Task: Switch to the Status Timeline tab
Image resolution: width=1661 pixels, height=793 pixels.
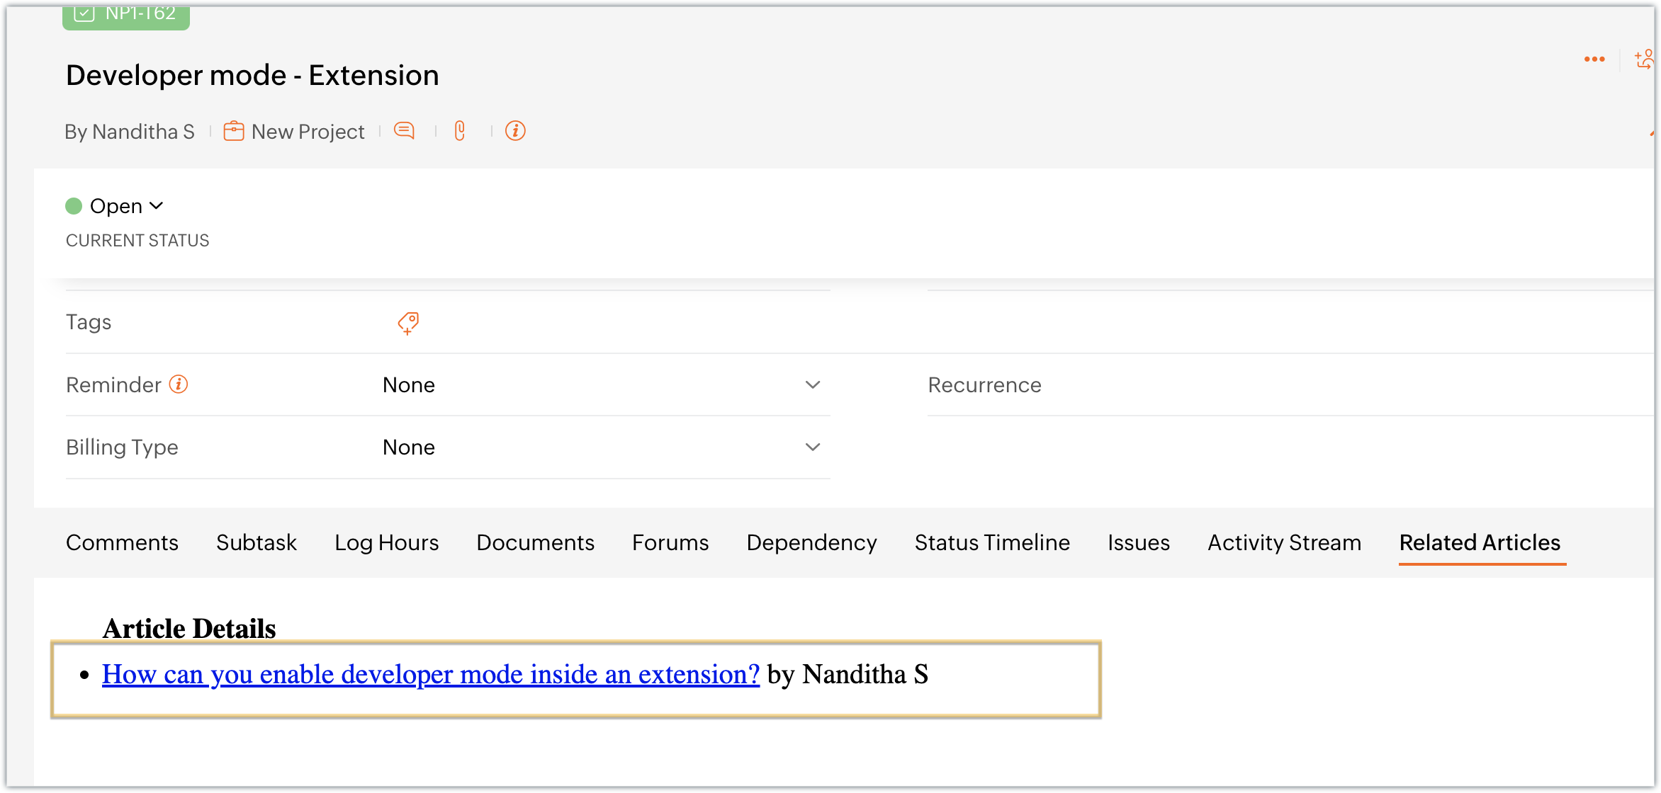Action: 992,542
